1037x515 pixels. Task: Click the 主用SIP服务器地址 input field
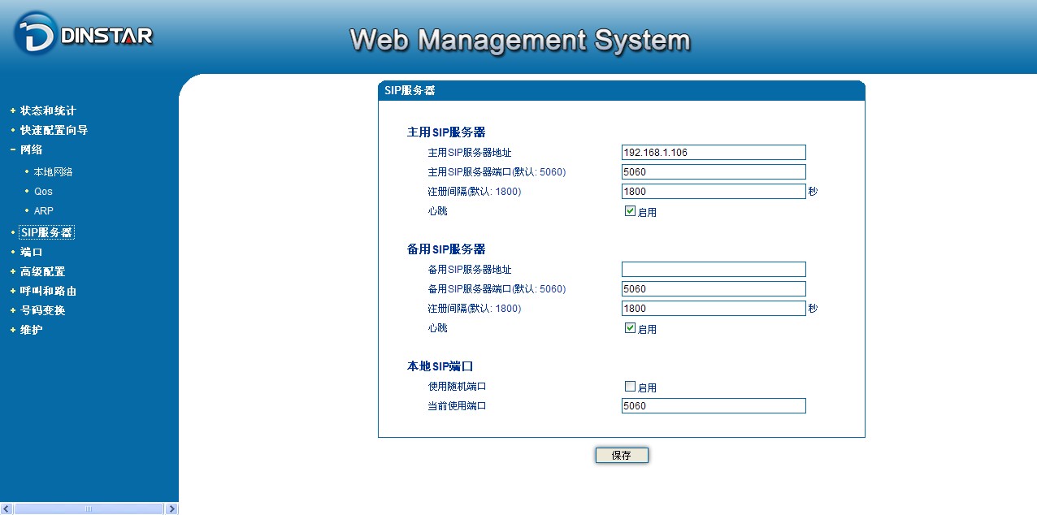point(713,153)
